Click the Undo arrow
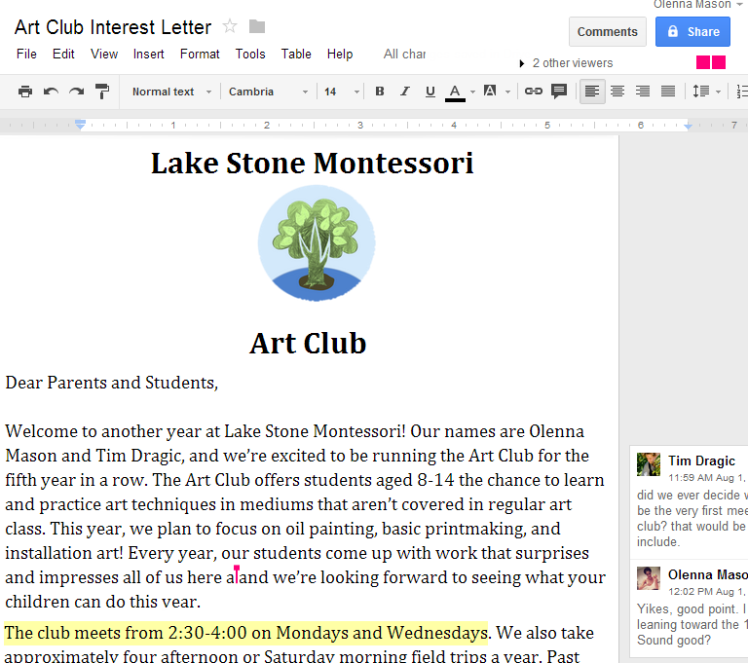Viewport: 748px width, 663px height. (51, 92)
